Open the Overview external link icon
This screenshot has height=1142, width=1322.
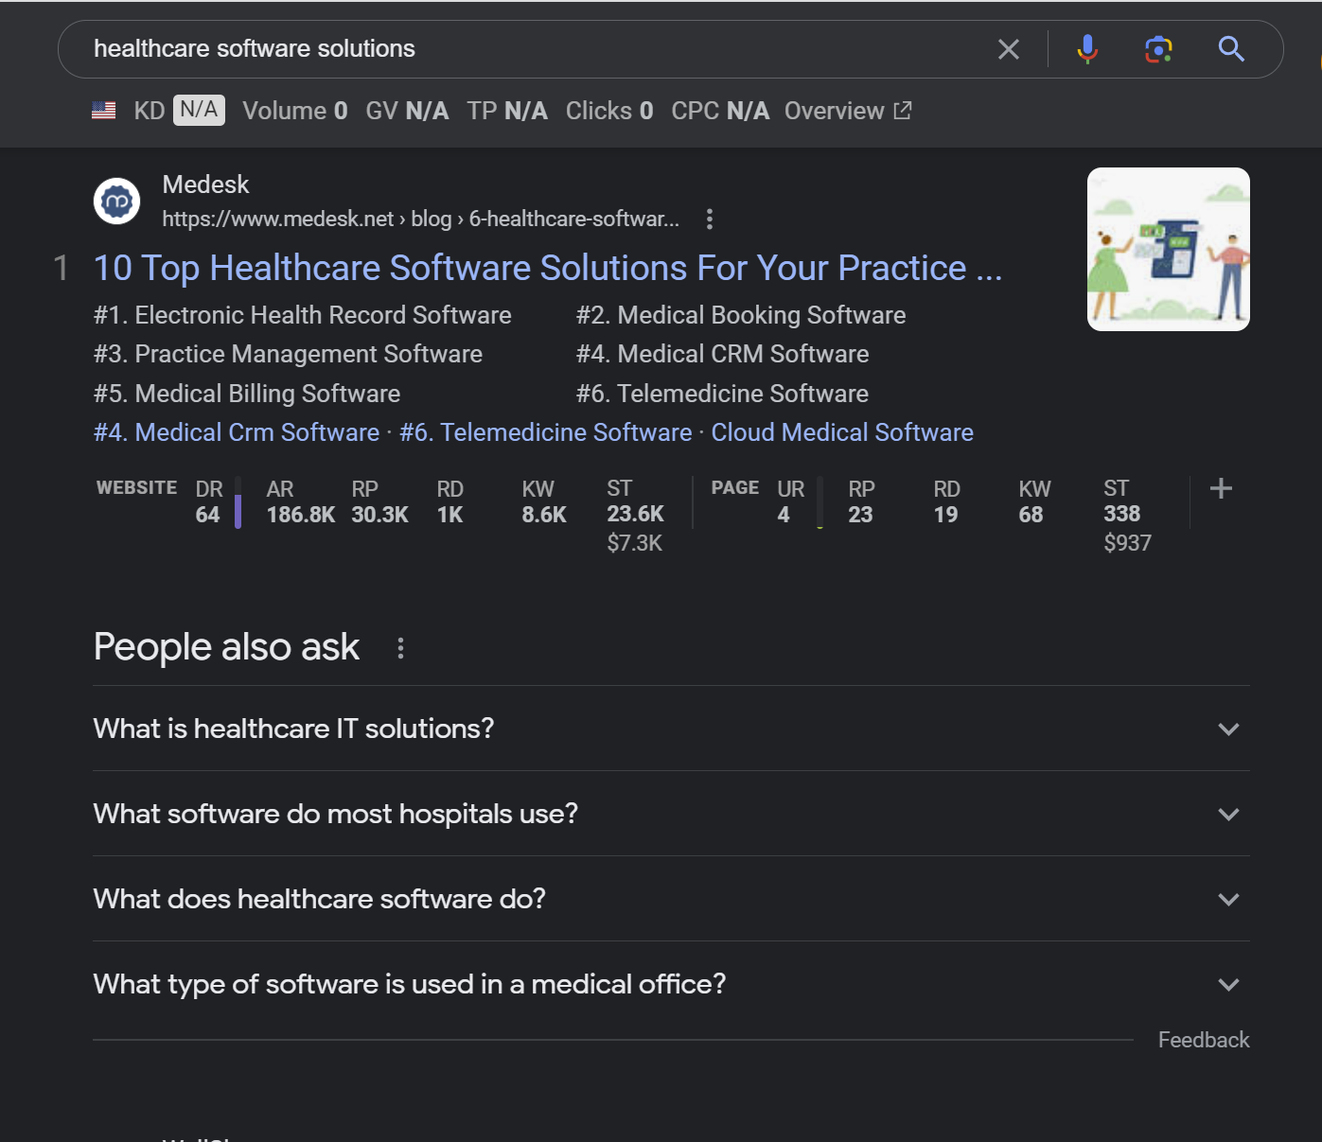tap(903, 111)
